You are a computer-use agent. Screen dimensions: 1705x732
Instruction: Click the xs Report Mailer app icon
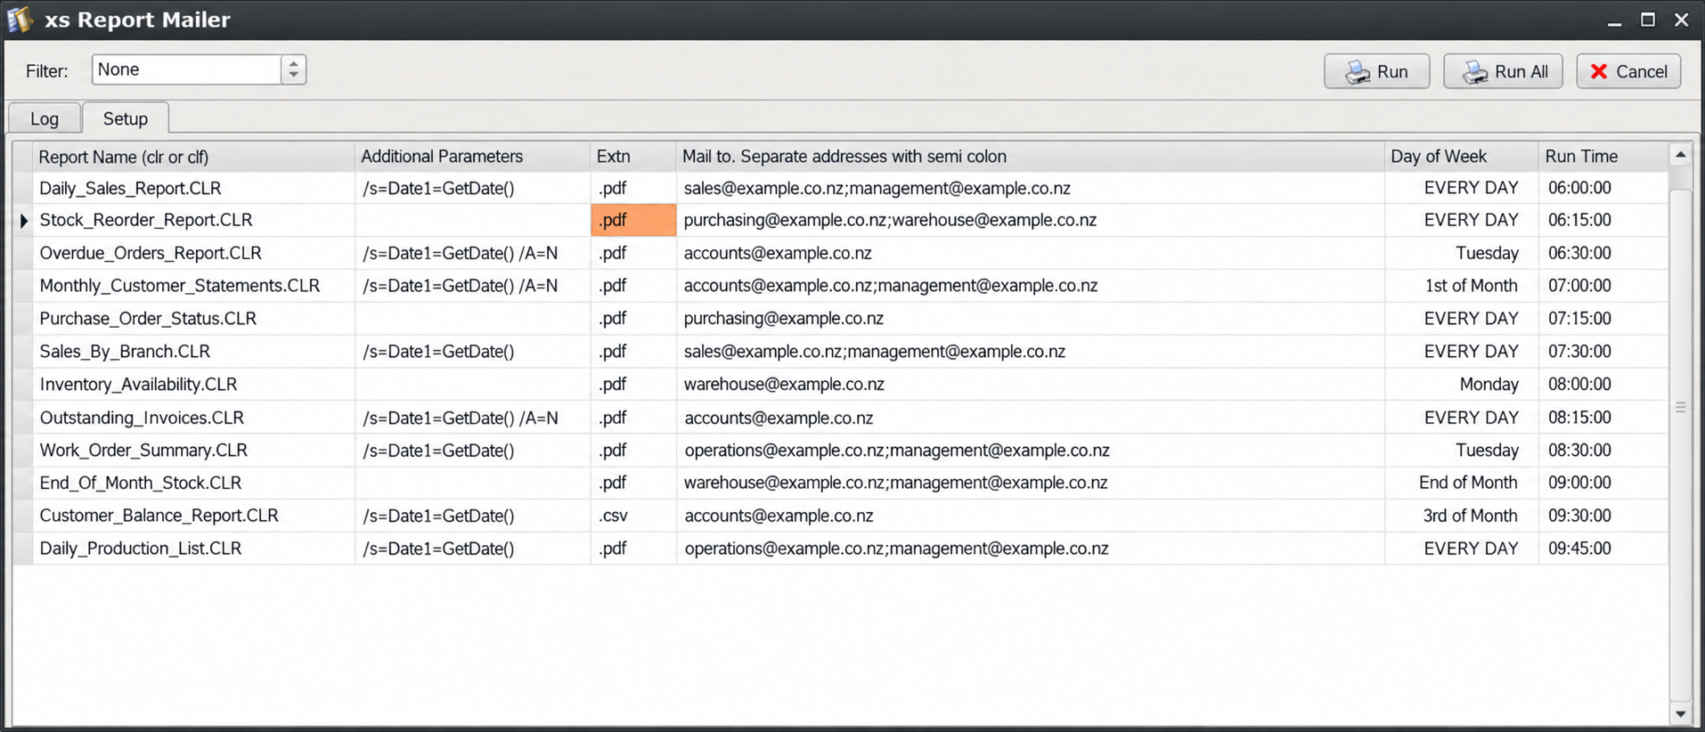[x=20, y=20]
